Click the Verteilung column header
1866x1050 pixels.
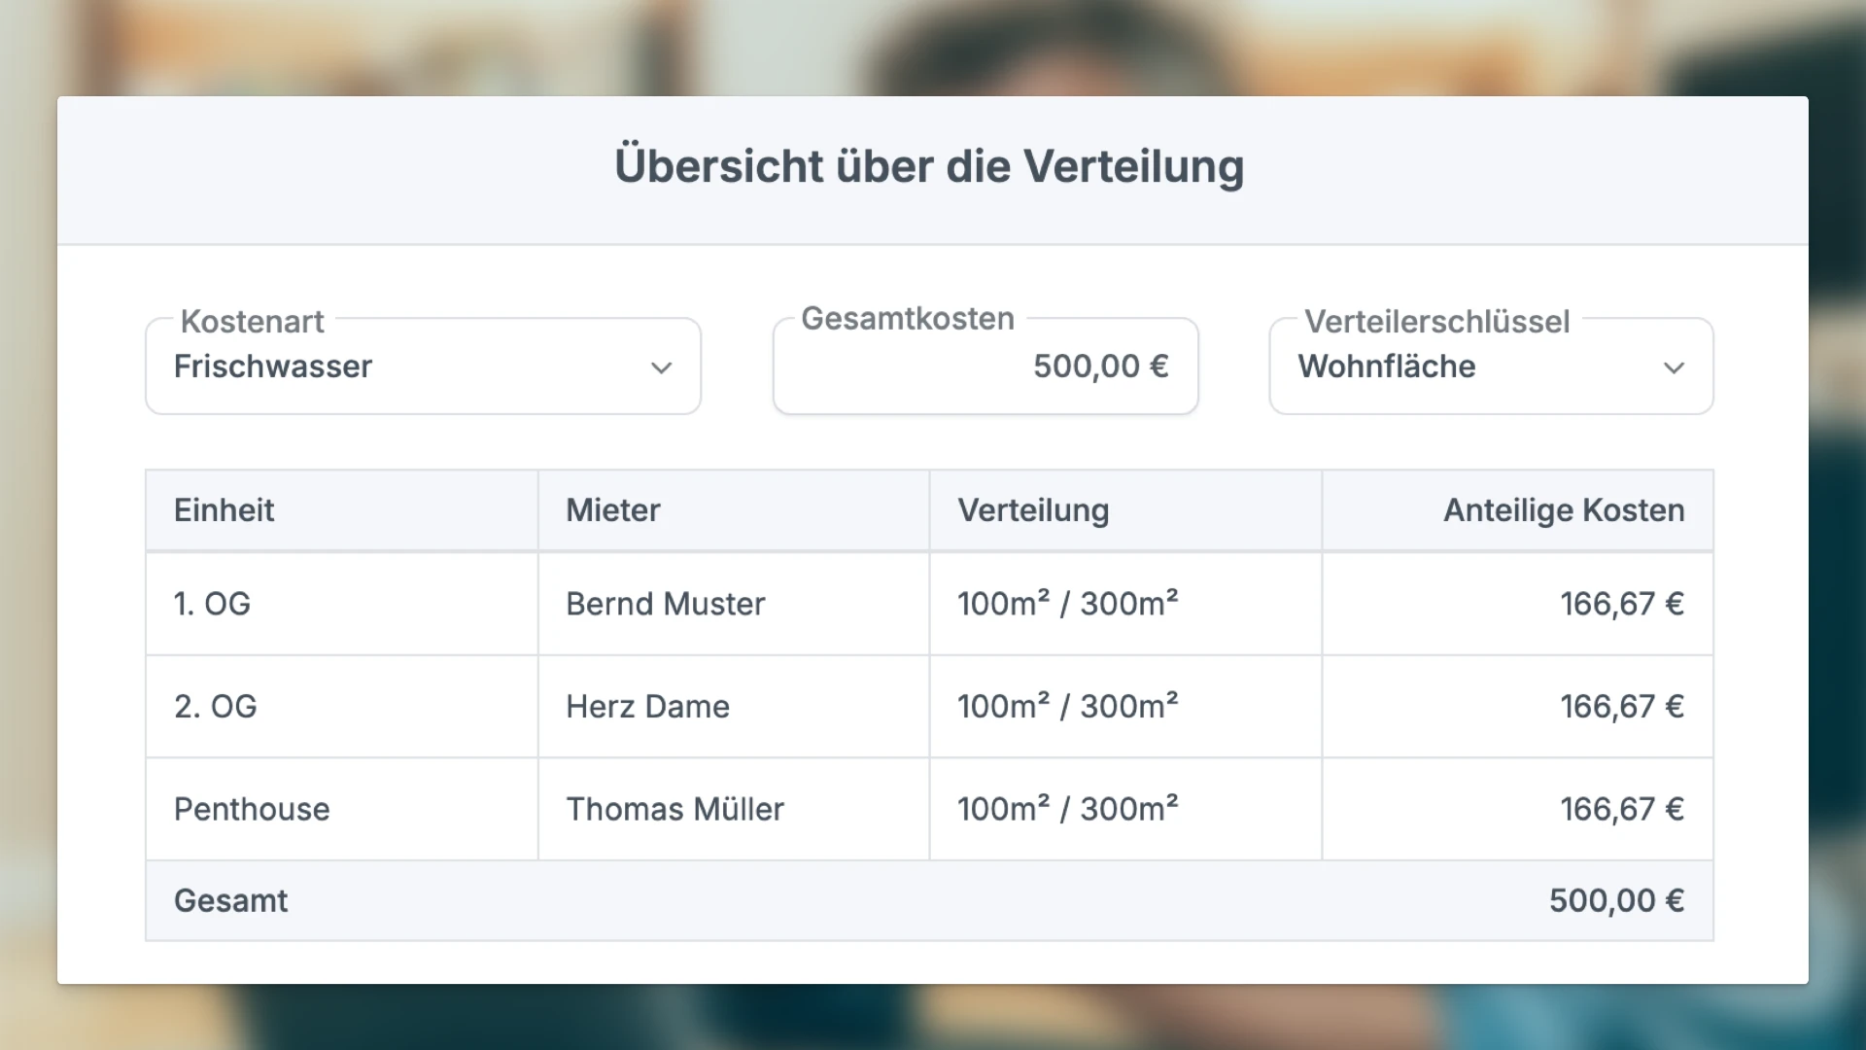pyautogui.click(x=1033, y=510)
